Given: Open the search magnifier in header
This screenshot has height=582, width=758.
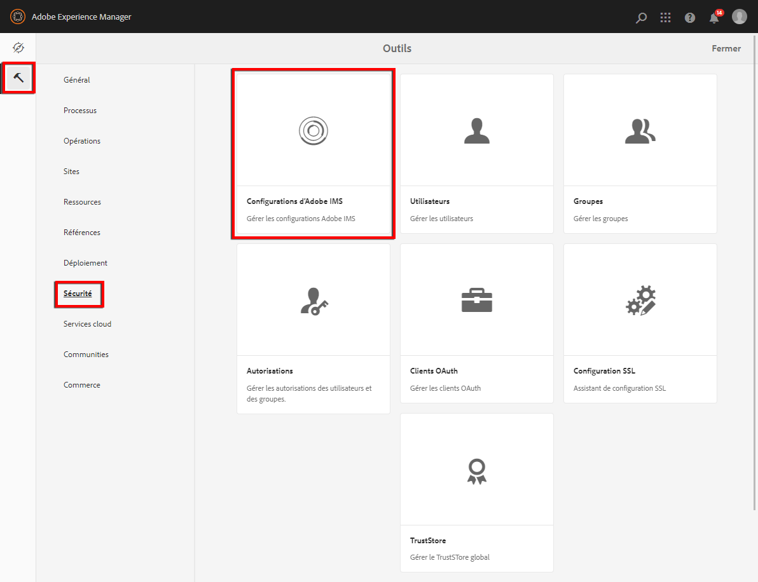Looking at the screenshot, I should [641, 17].
